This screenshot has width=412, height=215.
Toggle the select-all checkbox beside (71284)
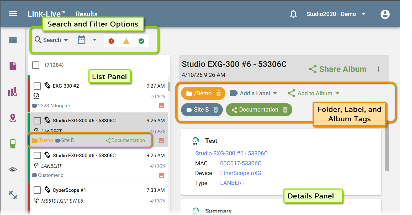(x=36, y=65)
